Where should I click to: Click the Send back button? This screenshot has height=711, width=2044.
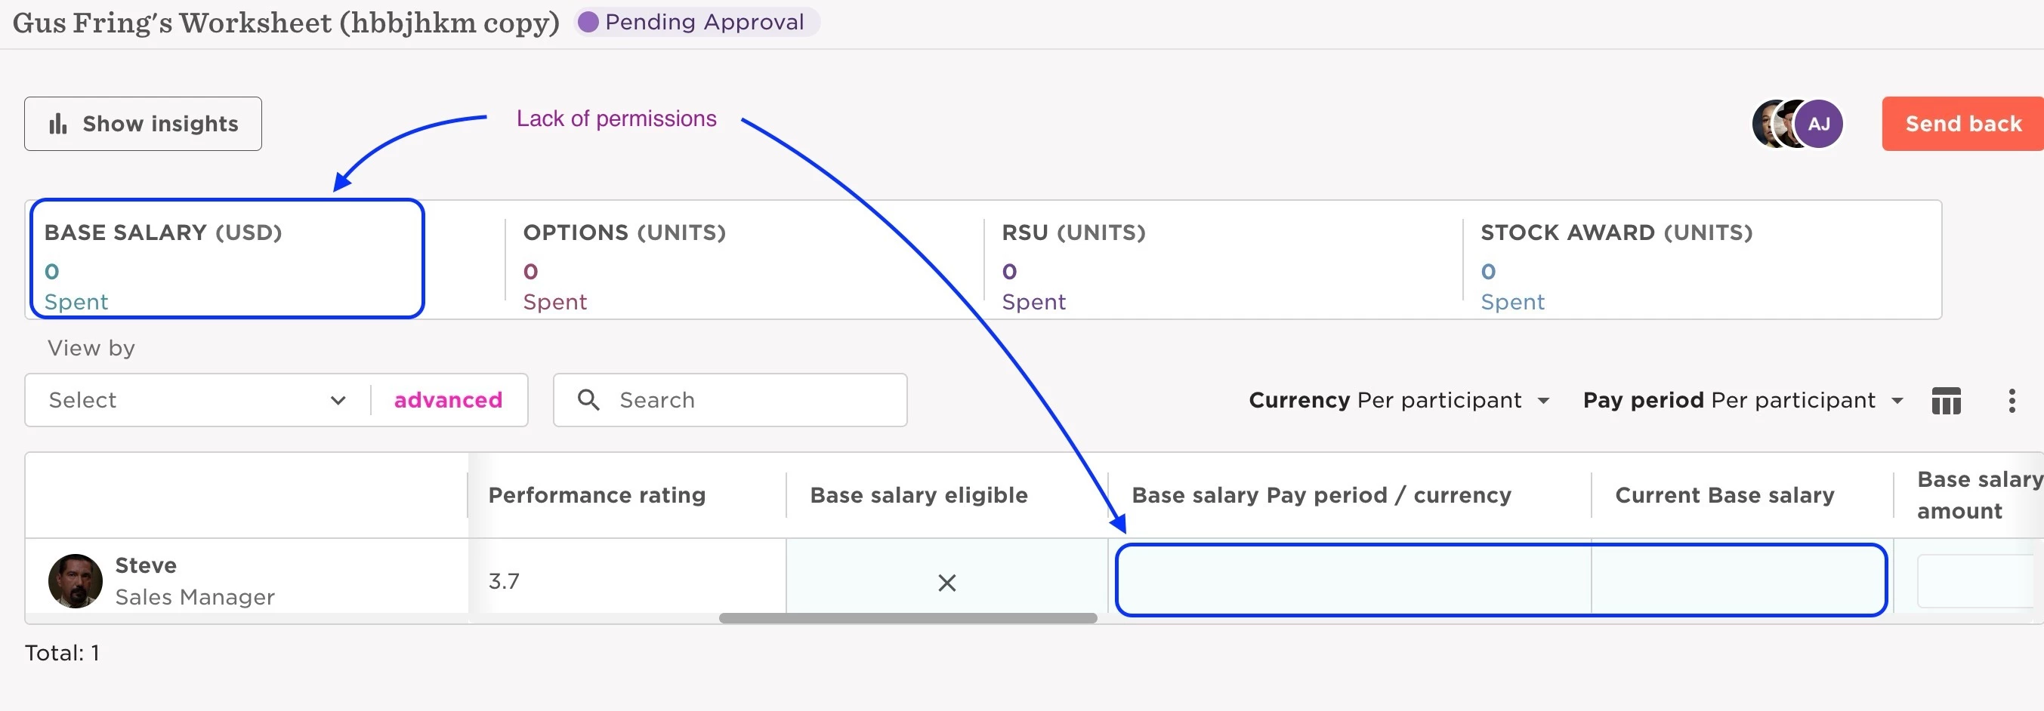click(x=1963, y=124)
